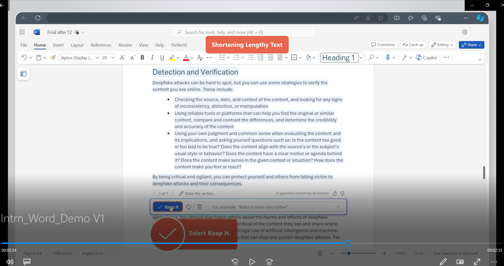504x266 pixels.
Task: Open the Editing mode dropdown
Action: coord(442,45)
